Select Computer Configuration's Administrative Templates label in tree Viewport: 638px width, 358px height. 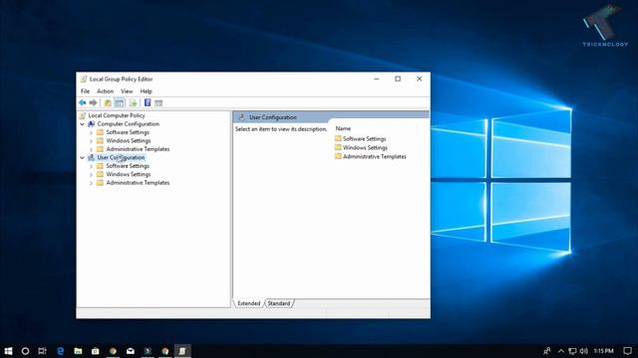[138, 149]
